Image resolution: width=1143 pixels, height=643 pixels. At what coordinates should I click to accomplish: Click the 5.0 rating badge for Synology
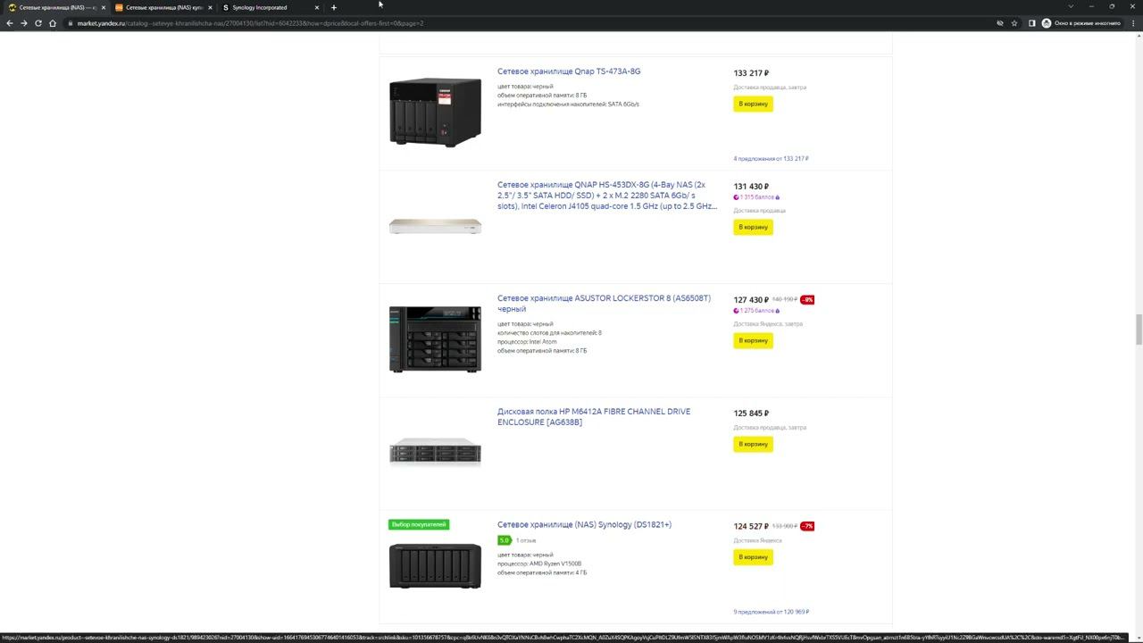[x=505, y=540]
